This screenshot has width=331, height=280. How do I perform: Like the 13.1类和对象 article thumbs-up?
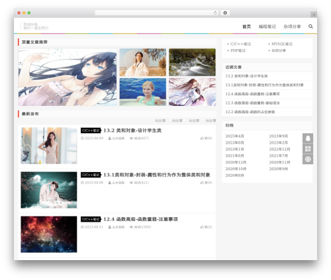207,183
